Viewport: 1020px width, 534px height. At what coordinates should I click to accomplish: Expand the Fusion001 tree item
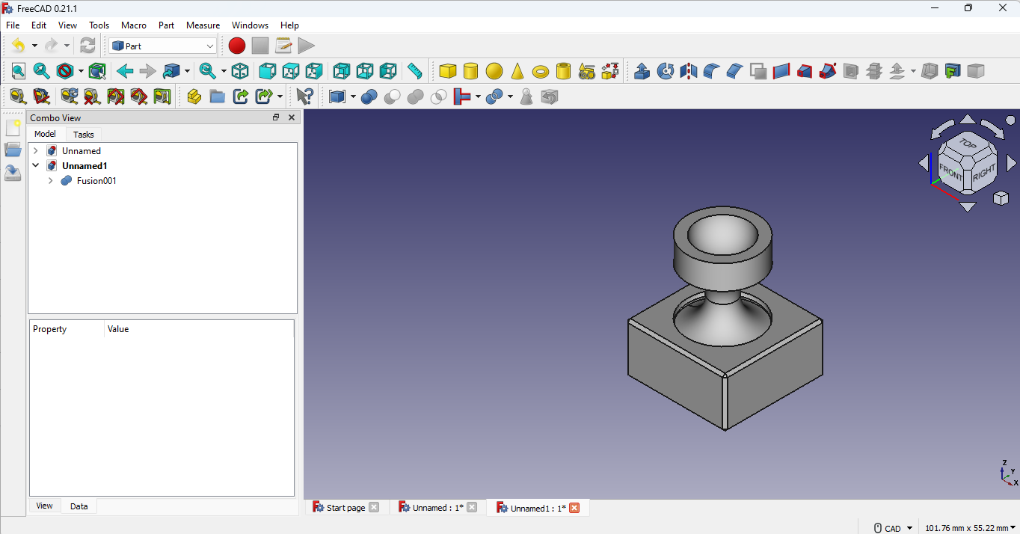coord(50,181)
